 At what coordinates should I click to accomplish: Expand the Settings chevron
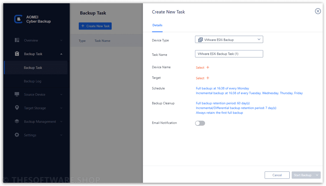(x=61, y=135)
